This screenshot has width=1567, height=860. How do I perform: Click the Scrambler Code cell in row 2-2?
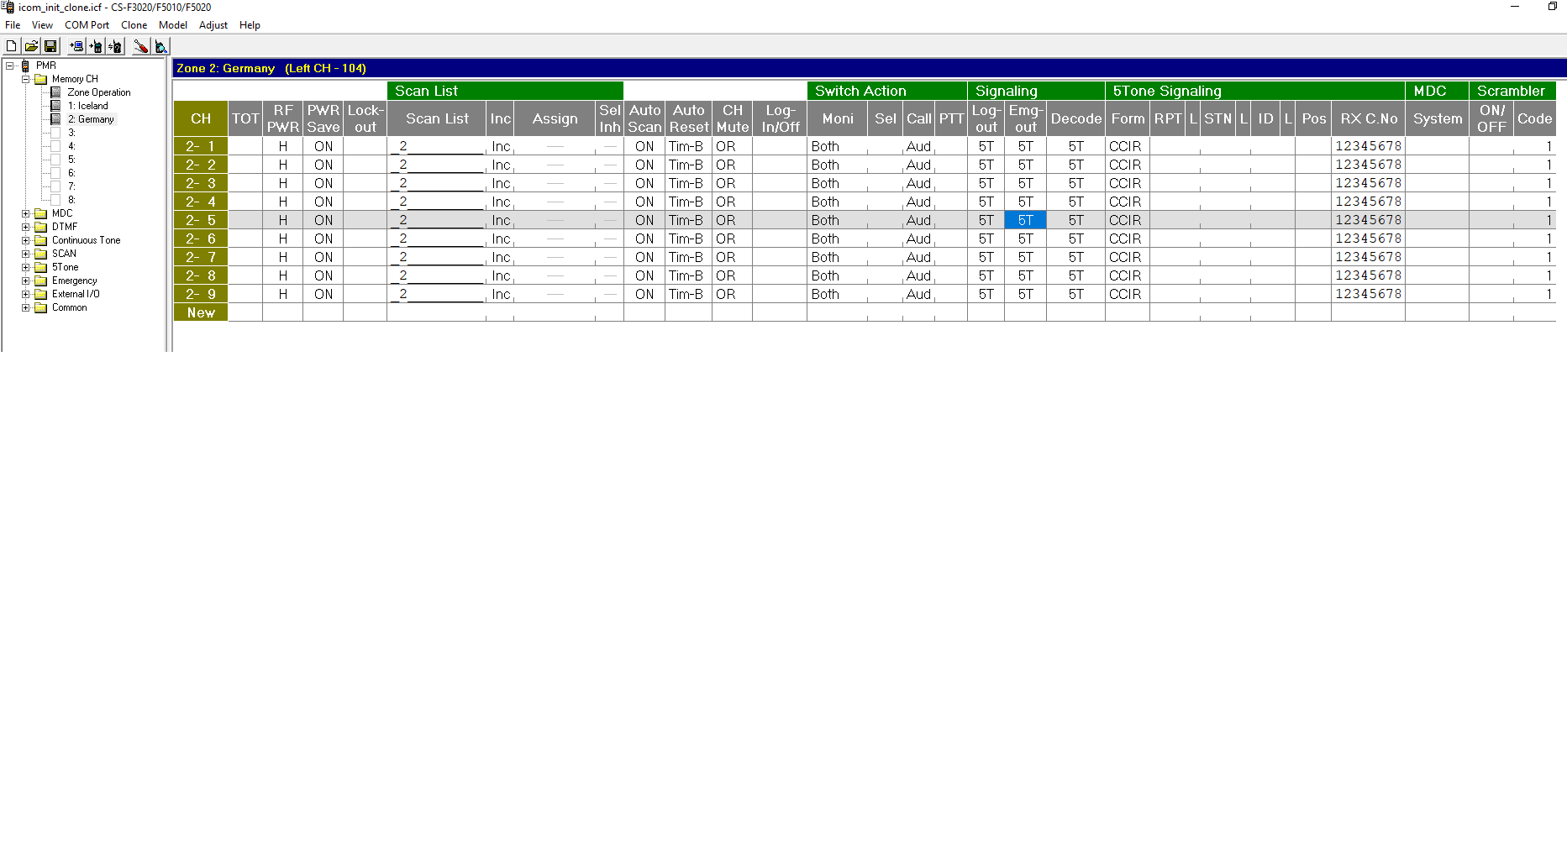pyautogui.click(x=1535, y=165)
